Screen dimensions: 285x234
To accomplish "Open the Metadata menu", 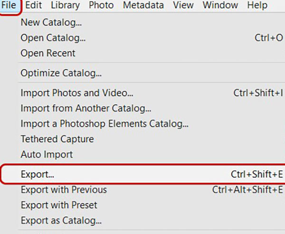I will [143, 6].
